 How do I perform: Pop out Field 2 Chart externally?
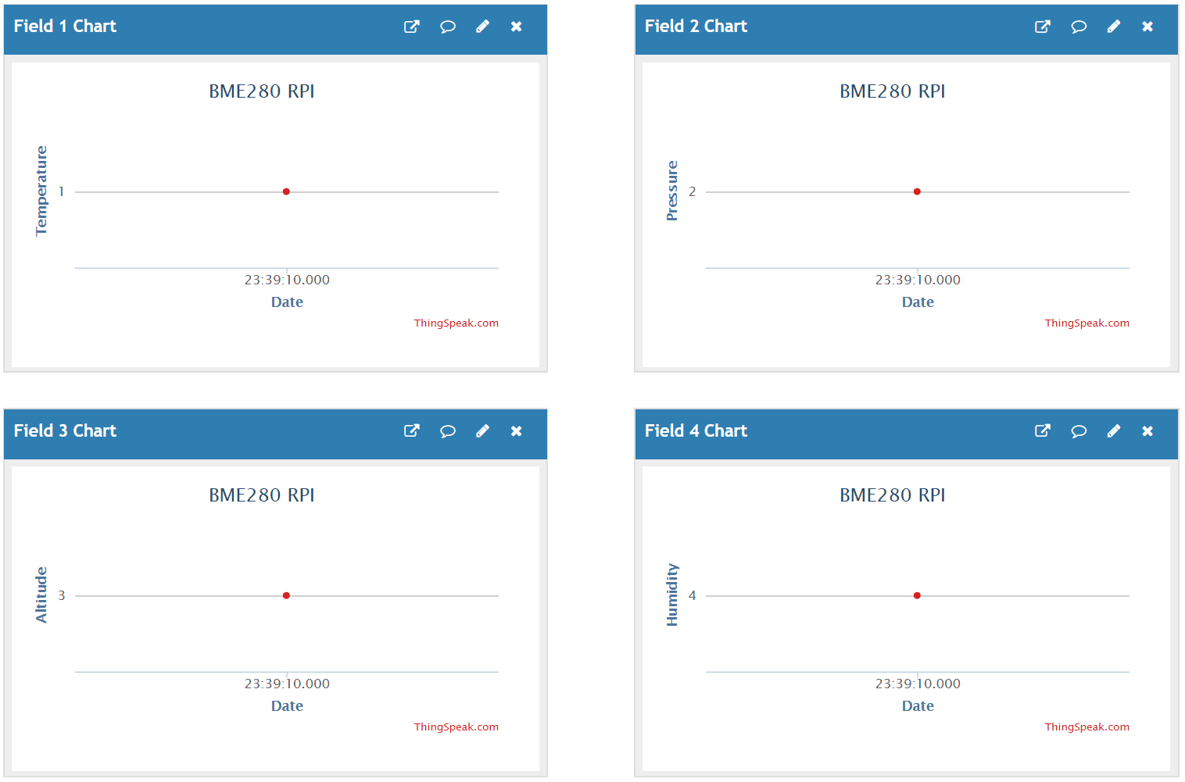point(1042,27)
